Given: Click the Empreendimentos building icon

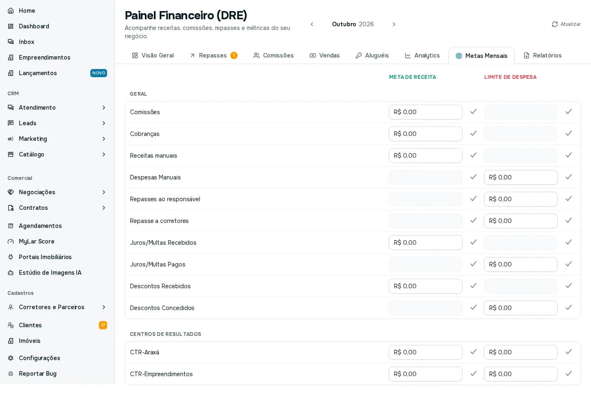Looking at the screenshot, I should [11, 57].
